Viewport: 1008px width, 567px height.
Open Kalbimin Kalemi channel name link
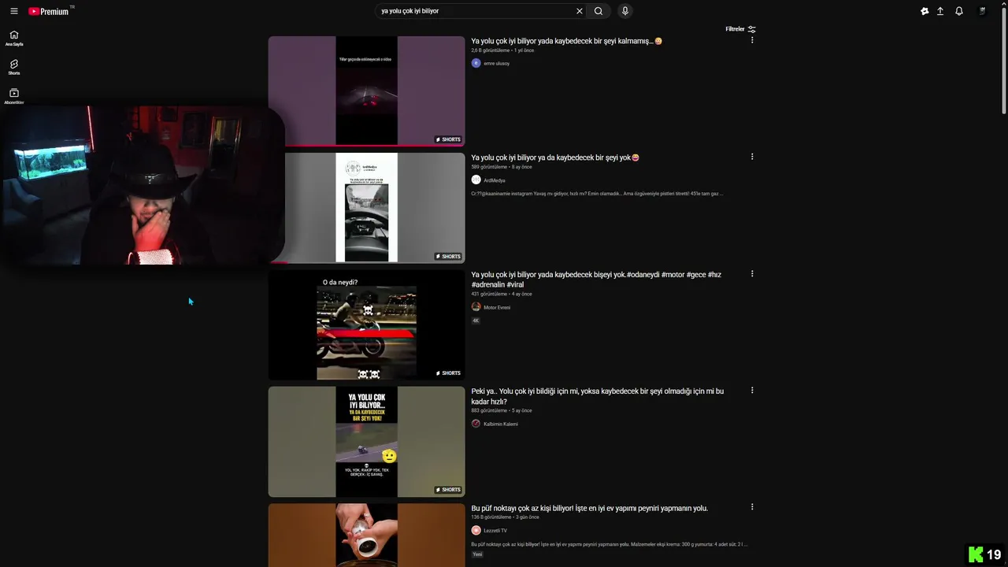click(x=501, y=424)
